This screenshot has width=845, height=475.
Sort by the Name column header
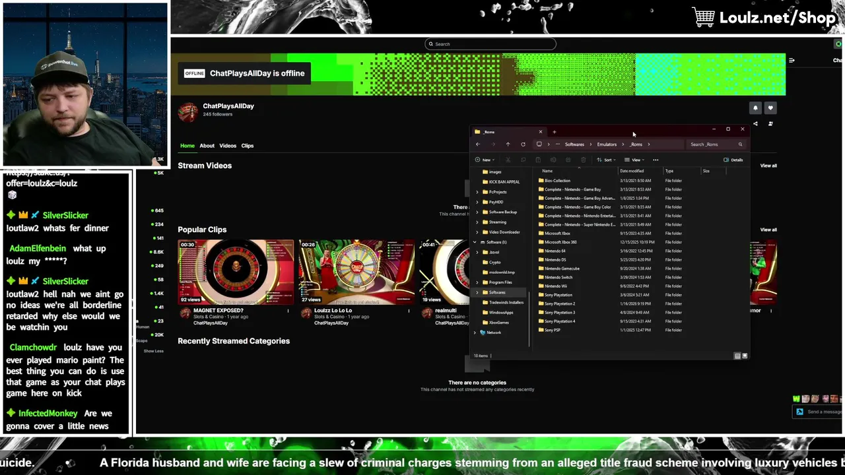(547, 171)
